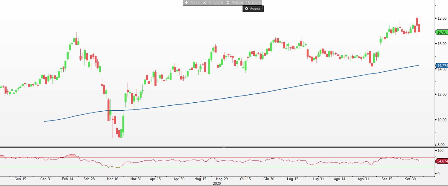Click the blue 14.274 moving average tag
448x186 pixels.
pyautogui.click(x=442, y=65)
